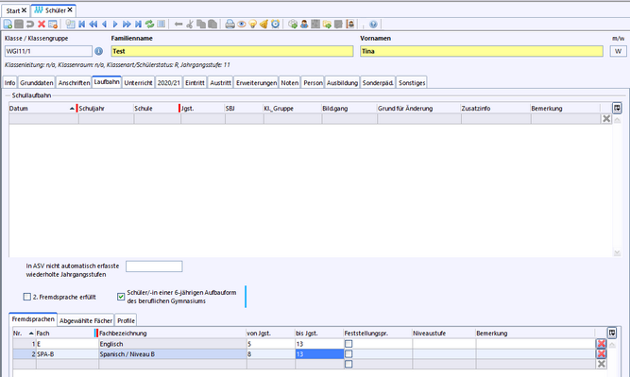Open the Ausbildung tab
Screen dimensions: 630x377
(342, 83)
